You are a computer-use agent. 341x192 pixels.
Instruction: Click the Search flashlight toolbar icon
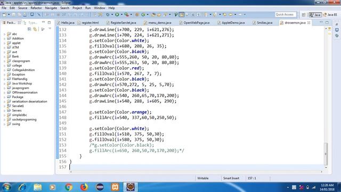(x=166, y=14)
